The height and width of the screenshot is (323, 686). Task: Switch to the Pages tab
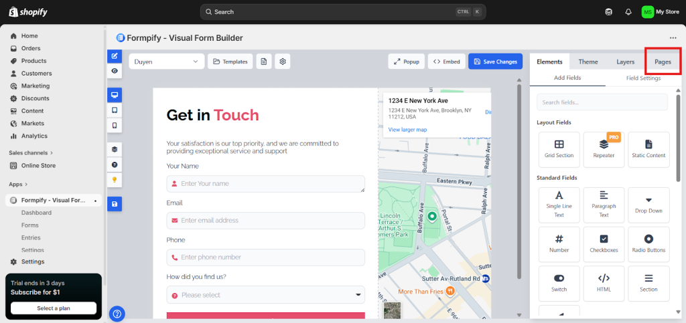pos(663,62)
